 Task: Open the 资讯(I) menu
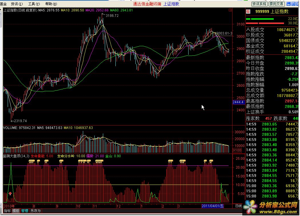tap(17, 4)
